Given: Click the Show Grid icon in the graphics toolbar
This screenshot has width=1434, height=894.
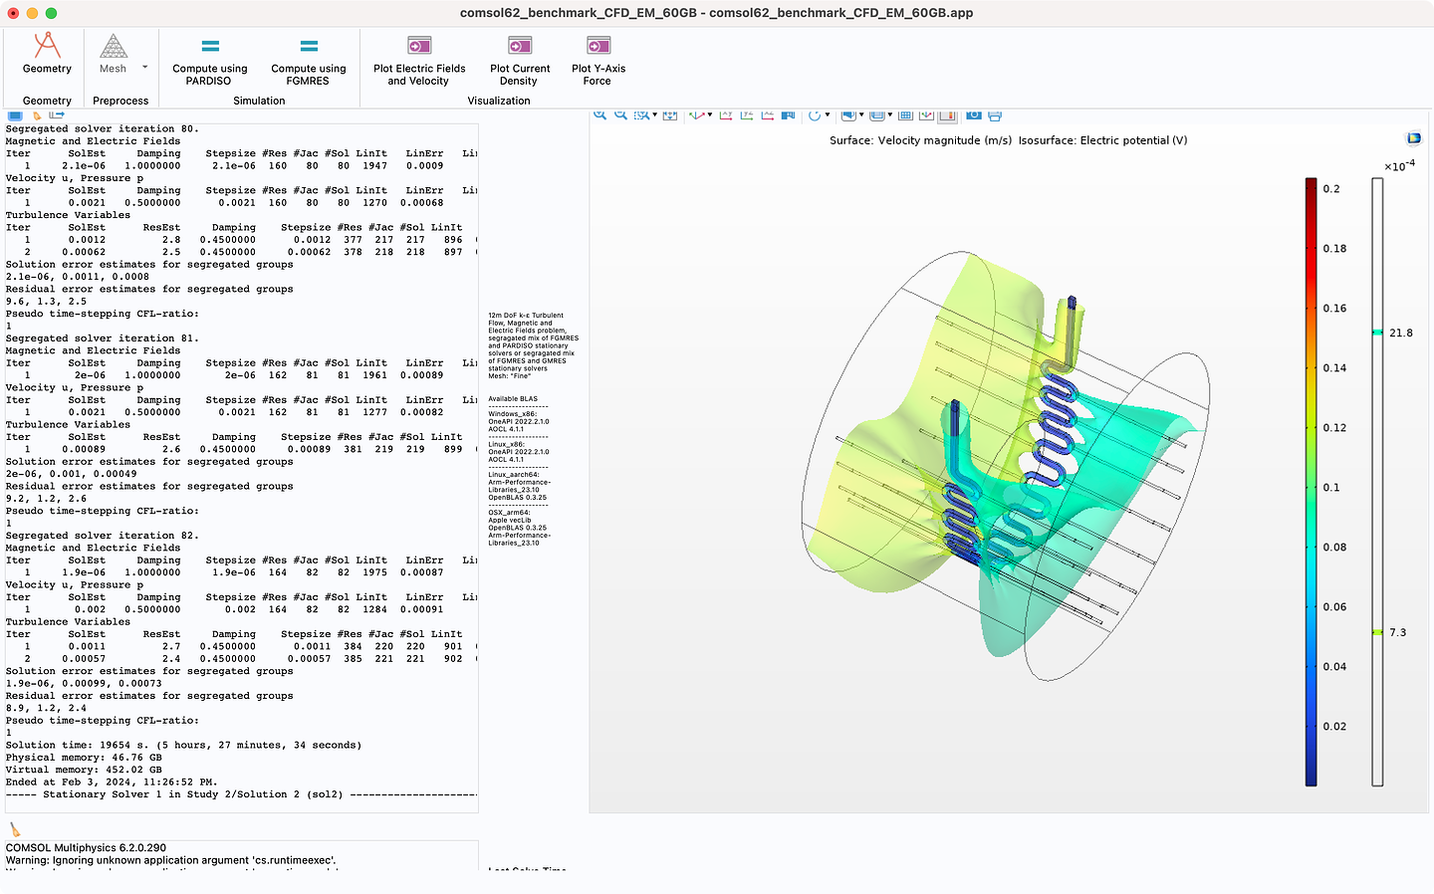Looking at the screenshot, I should click(x=904, y=115).
